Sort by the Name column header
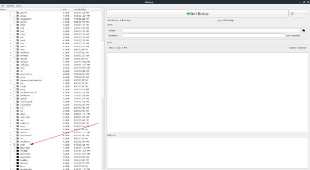Viewport: 310px width, 170px height. click(31, 9)
